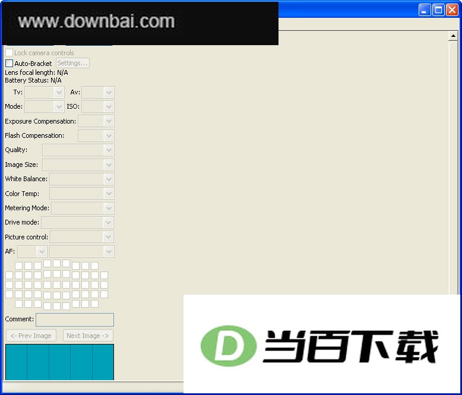Expand the White Balance dropdown

click(x=82, y=179)
